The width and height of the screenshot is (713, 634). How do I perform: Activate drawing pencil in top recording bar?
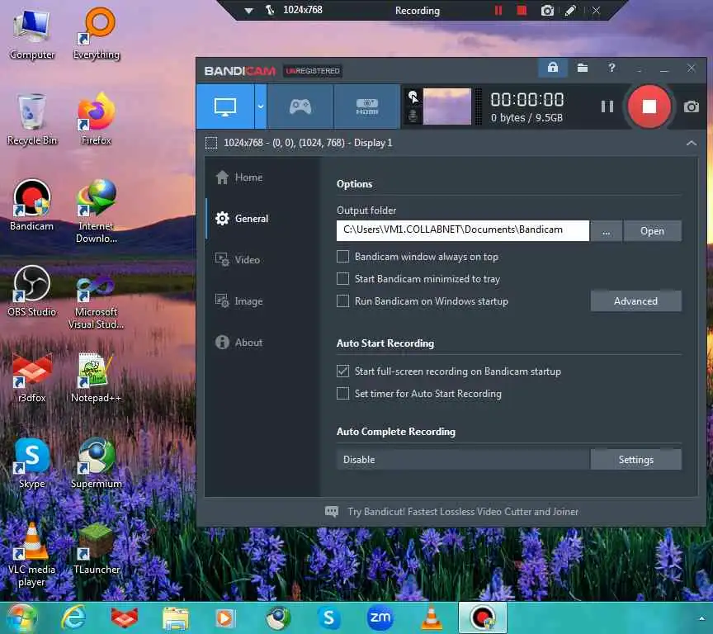tap(570, 10)
